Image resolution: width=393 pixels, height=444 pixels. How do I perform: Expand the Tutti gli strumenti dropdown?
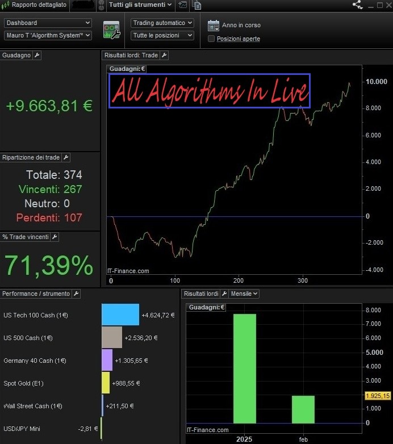(x=140, y=5)
